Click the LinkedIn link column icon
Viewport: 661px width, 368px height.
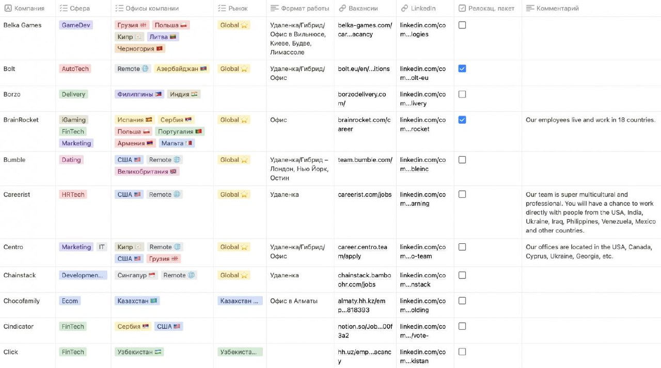pos(404,8)
